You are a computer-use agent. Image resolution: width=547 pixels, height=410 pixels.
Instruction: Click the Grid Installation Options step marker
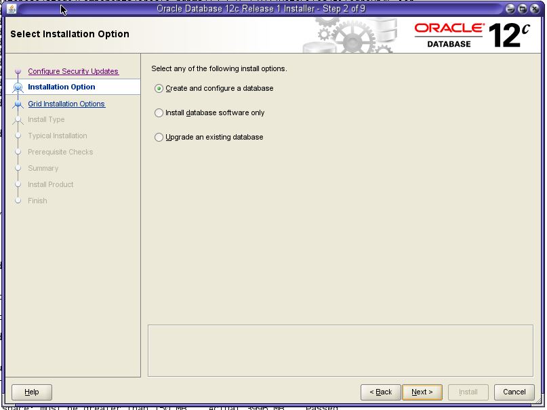point(18,104)
